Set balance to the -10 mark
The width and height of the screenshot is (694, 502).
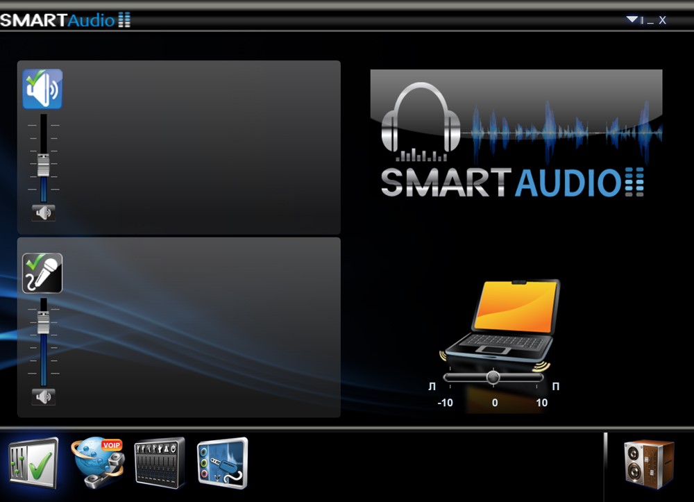pyautogui.click(x=445, y=403)
